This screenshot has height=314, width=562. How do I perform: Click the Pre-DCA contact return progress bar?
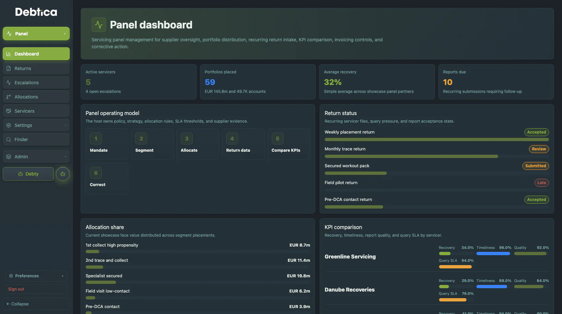(437, 207)
